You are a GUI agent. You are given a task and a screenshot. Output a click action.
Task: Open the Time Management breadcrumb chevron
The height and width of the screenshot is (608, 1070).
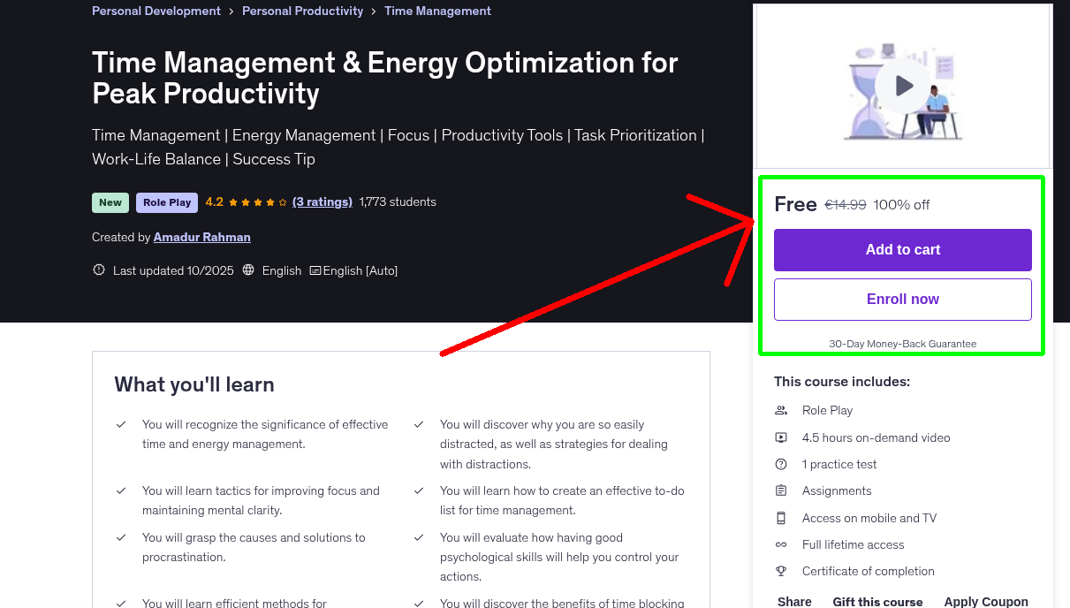(375, 11)
